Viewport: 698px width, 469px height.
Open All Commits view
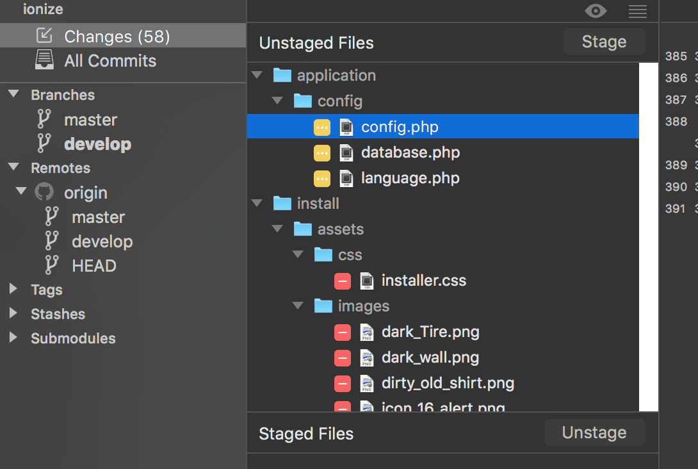pyautogui.click(x=123, y=61)
